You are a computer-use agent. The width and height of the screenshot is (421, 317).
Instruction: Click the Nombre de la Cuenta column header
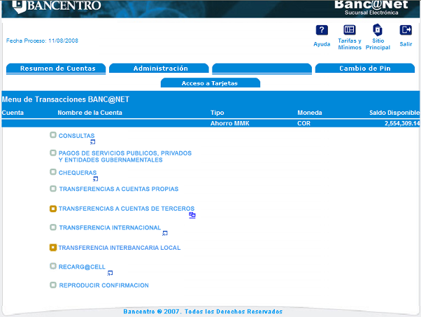point(90,113)
